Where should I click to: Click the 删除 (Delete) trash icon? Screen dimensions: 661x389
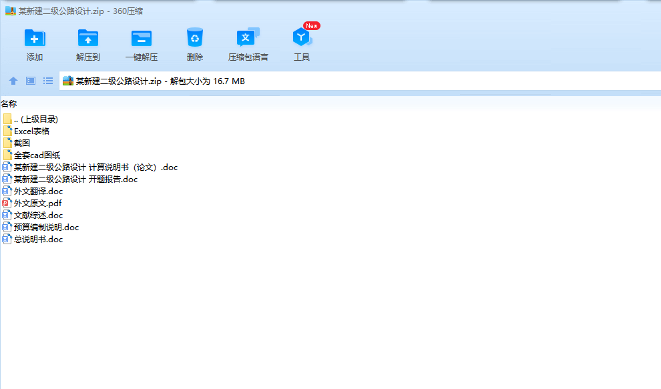point(195,38)
